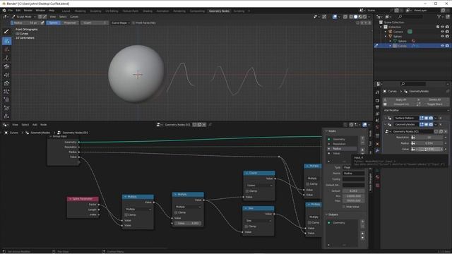Click the Default value field in Inputs panel
Viewport: 452px width, 254px height.
click(x=353, y=191)
